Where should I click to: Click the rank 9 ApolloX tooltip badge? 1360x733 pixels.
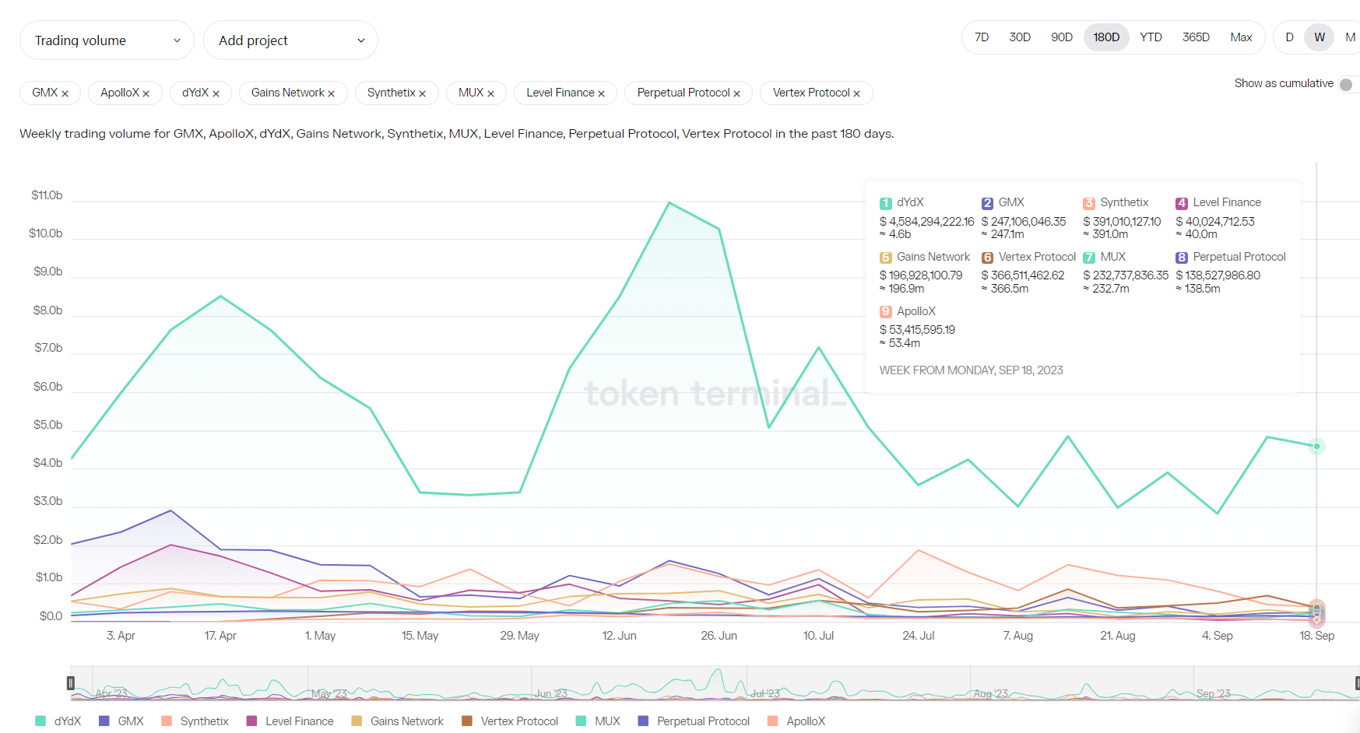click(x=885, y=312)
